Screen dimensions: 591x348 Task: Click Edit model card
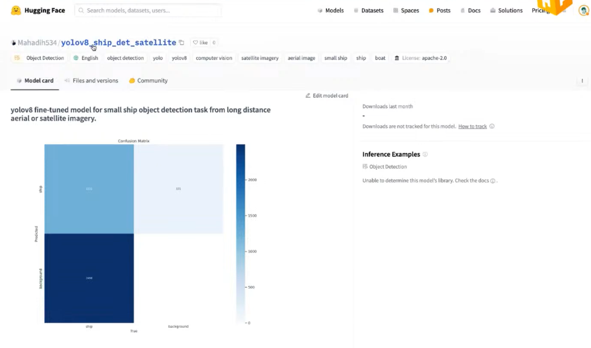327,96
